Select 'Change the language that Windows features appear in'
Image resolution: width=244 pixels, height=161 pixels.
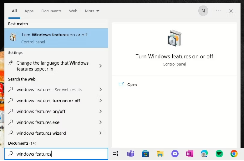pos(56,66)
